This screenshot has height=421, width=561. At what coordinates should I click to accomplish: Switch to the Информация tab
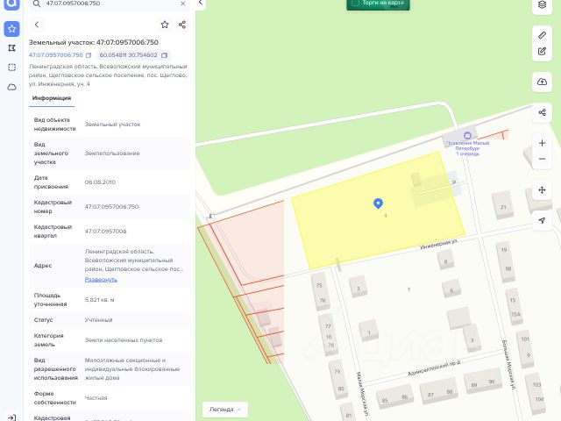click(x=52, y=98)
